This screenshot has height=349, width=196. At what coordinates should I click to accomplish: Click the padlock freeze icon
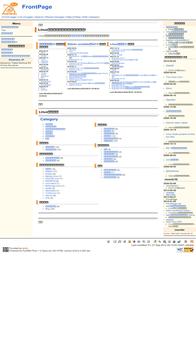pos(129,242)
